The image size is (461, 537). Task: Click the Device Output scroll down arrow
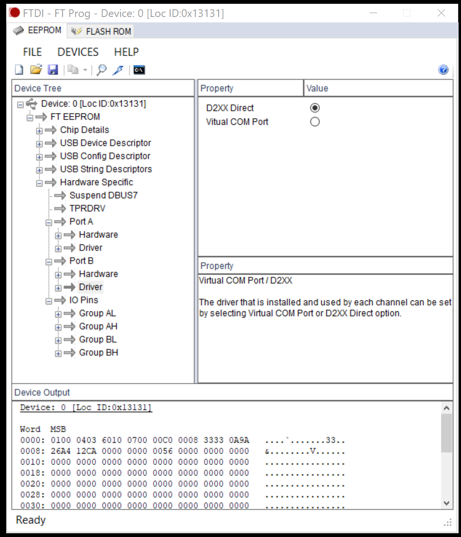446,503
